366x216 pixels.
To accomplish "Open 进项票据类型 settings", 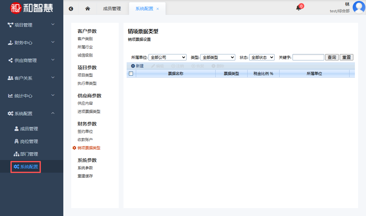I will tap(89, 112).
